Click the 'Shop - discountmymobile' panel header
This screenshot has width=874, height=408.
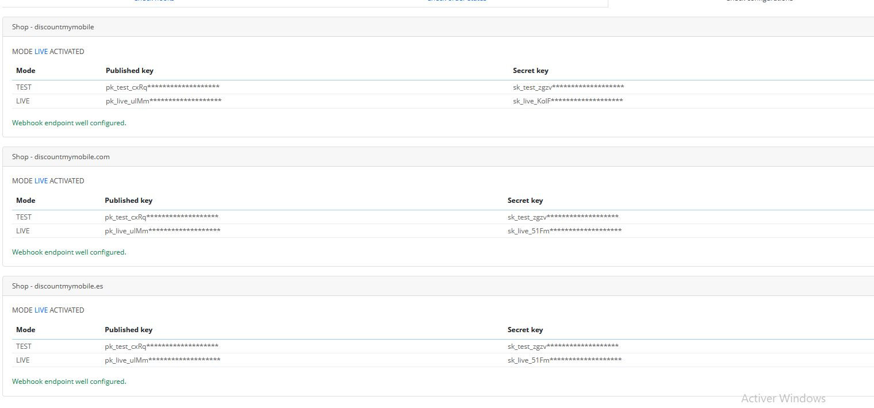(x=53, y=27)
